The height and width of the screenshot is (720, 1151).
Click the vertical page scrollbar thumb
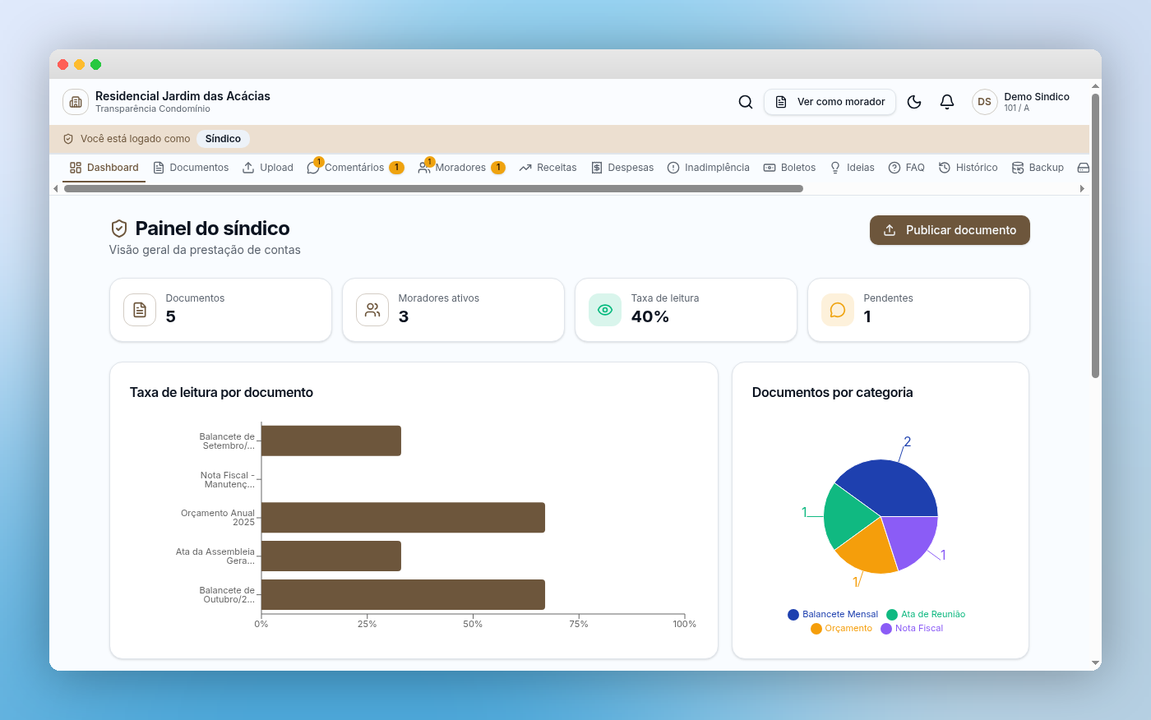[1095, 236]
